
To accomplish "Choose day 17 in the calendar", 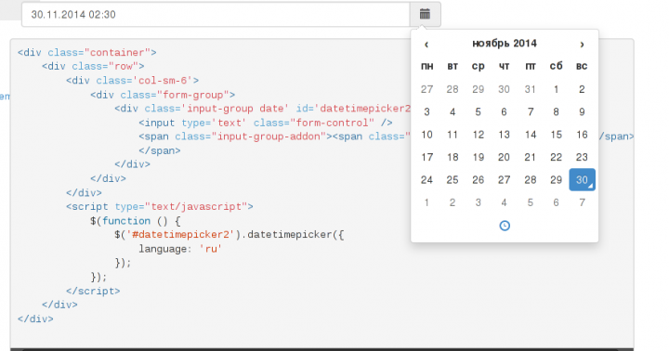I will [426, 157].
